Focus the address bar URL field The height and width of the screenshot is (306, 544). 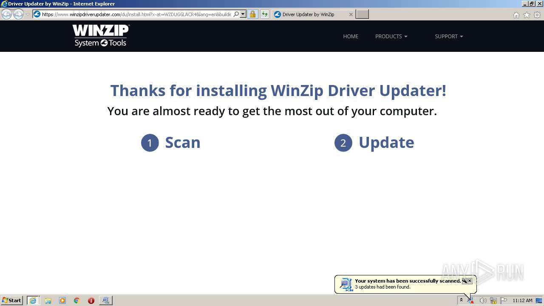[x=136, y=14]
